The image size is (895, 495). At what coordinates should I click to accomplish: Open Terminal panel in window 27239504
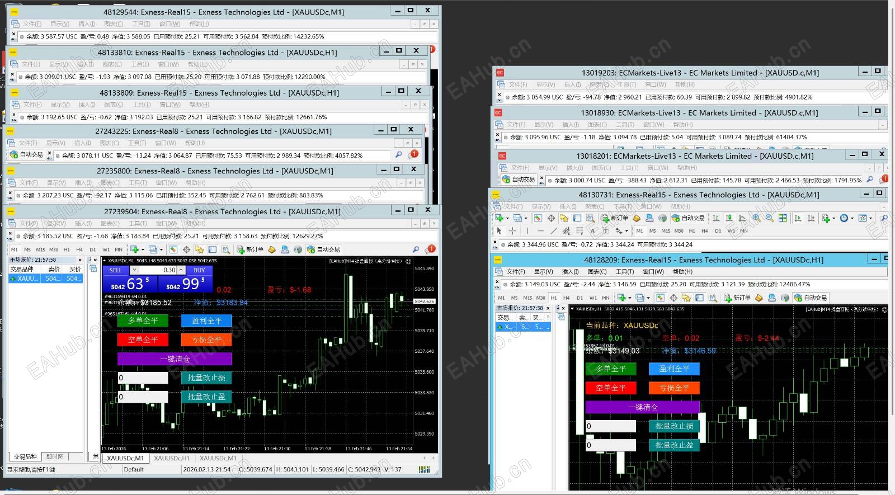coord(213,249)
